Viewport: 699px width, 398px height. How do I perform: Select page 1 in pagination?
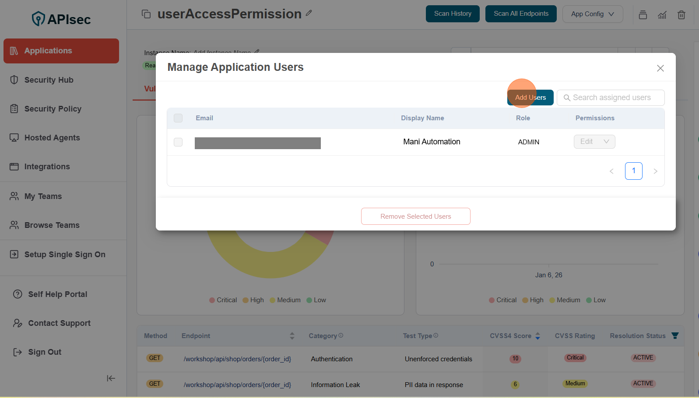point(633,171)
